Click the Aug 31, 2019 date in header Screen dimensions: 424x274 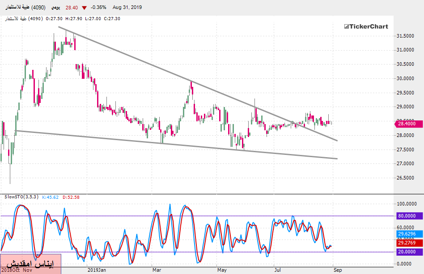(x=127, y=8)
